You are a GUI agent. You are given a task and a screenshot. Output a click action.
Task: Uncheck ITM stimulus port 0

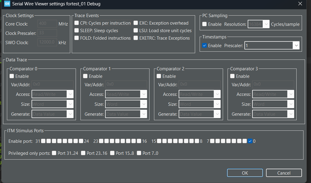(250, 141)
